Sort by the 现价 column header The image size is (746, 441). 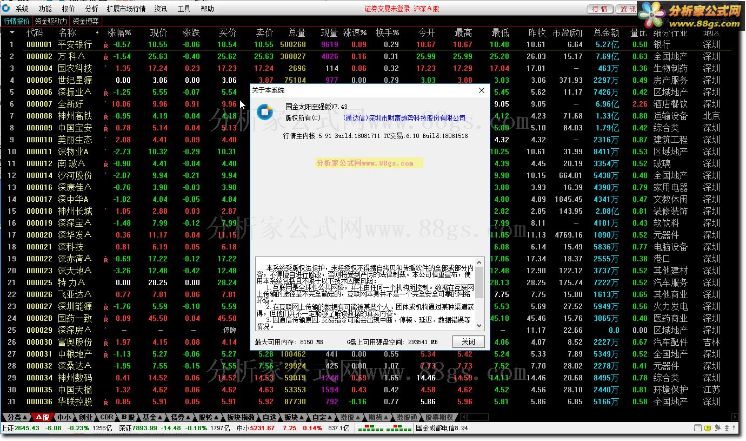point(158,33)
